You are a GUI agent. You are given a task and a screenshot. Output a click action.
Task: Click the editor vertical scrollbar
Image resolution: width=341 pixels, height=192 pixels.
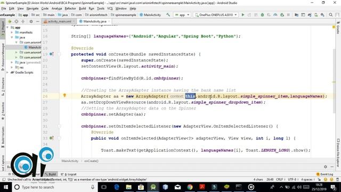click(x=334, y=81)
